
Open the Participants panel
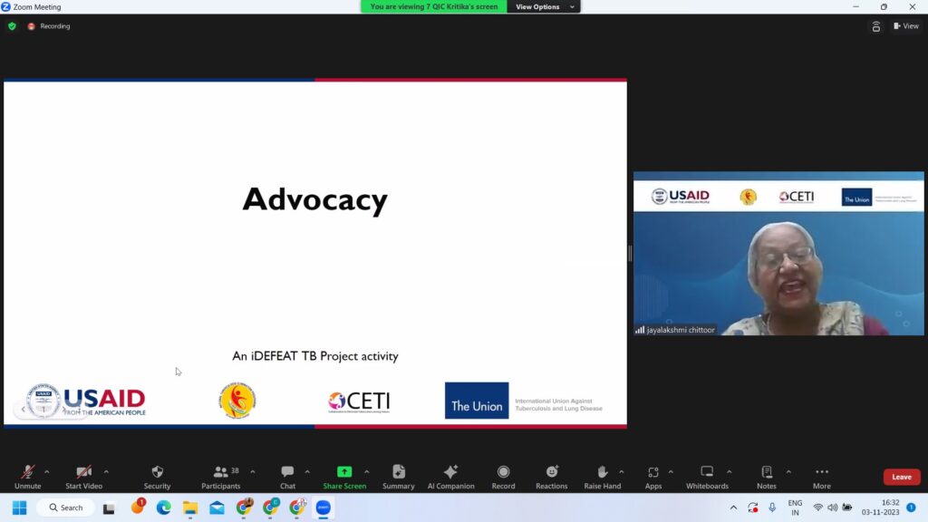point(221,476)
